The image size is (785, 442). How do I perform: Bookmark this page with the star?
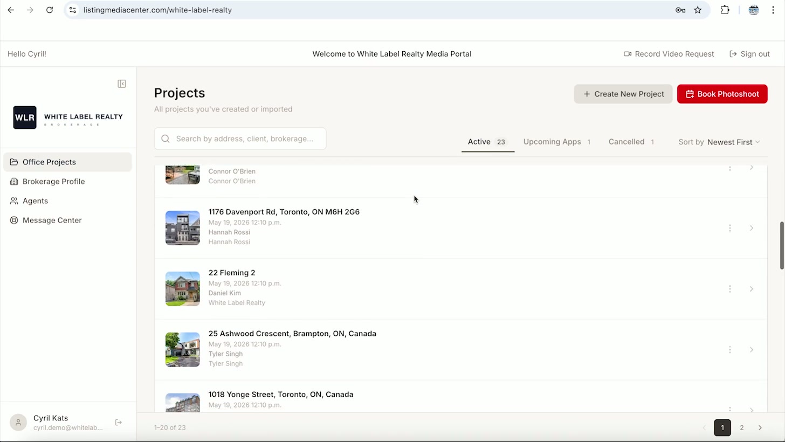[x=698, y=10]
